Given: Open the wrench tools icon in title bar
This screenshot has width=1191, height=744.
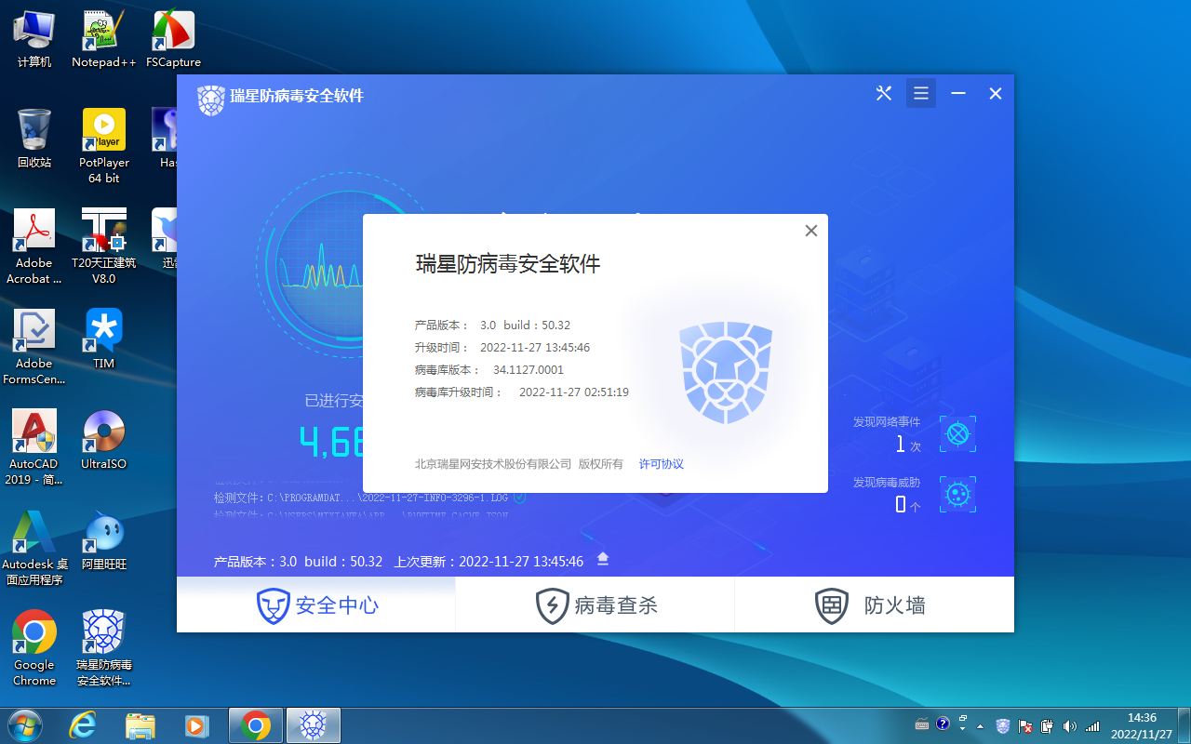Looking at the screenshot, I should coord(884,93).
